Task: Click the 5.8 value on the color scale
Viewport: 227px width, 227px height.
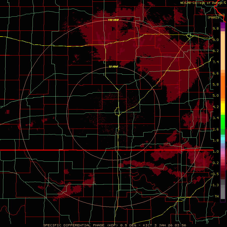Action: pyautogui.click(x=216, y=84)
